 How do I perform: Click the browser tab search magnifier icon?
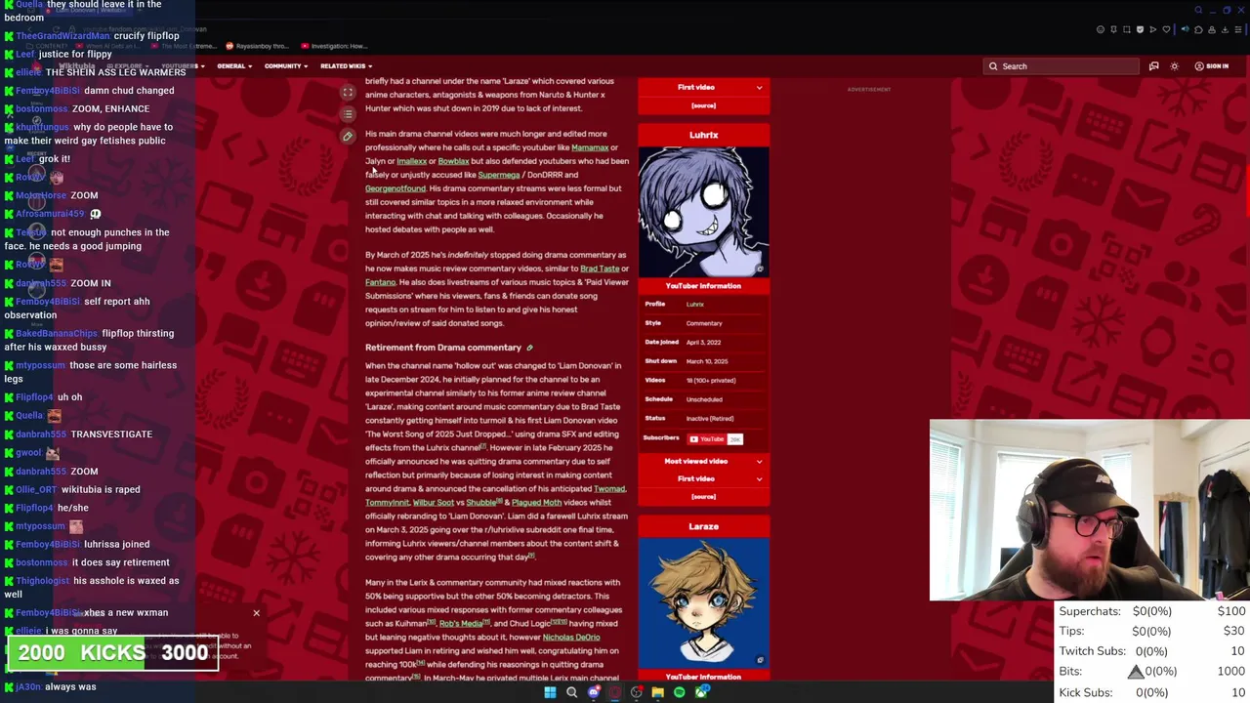1198,10
